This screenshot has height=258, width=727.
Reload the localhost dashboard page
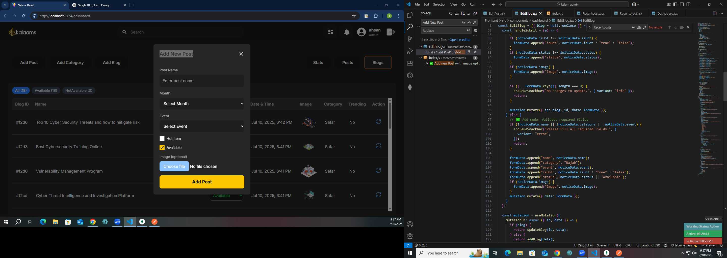pyautogui.click(x=24, y=16)
